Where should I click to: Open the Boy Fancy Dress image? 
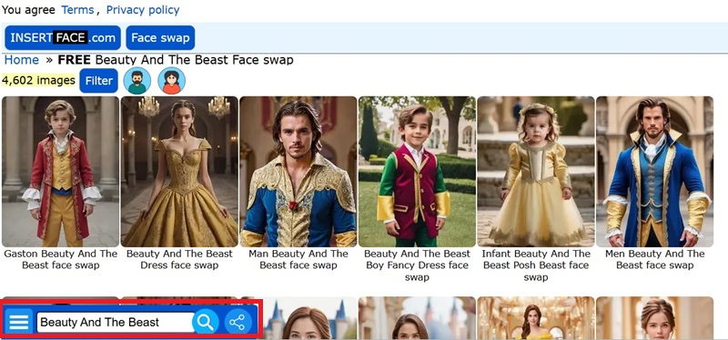point(417,172)
